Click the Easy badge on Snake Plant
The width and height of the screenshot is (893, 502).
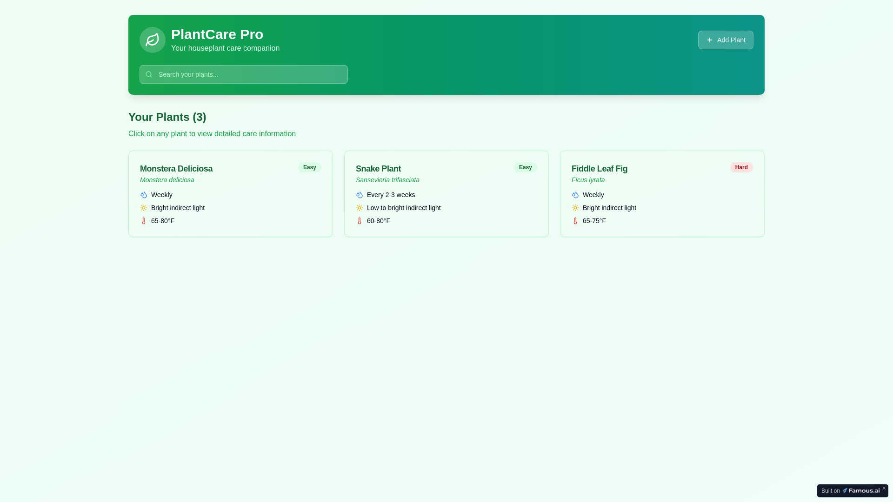click(526, 167)
